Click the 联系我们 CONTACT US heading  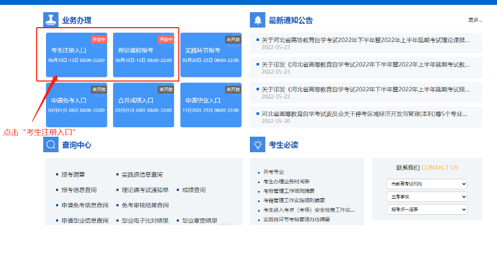pos(427,168)
